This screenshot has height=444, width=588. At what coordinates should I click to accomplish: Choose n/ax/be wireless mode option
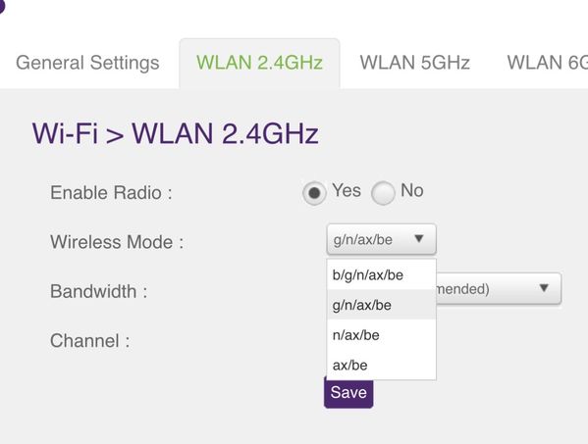coord(382,335)
